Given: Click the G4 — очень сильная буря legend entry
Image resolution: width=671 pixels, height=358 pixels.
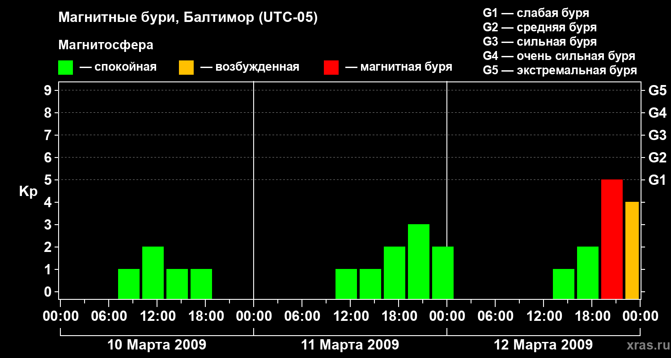Looking at the screenshot, I should pos(559,56).
